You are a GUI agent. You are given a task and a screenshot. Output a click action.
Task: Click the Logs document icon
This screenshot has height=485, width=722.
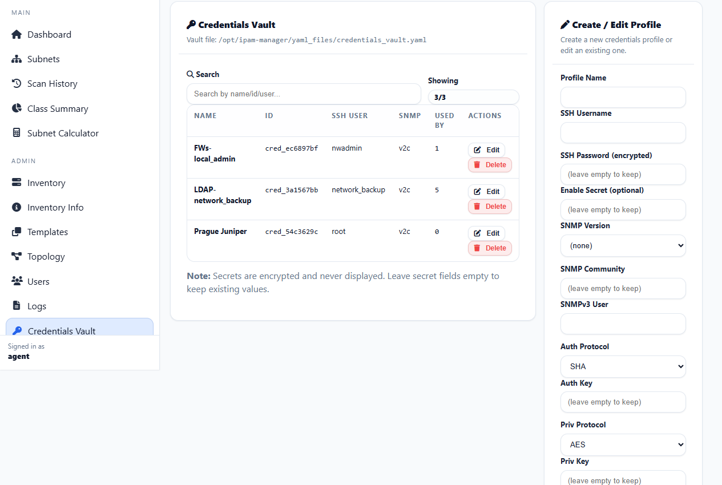[17, 306]
